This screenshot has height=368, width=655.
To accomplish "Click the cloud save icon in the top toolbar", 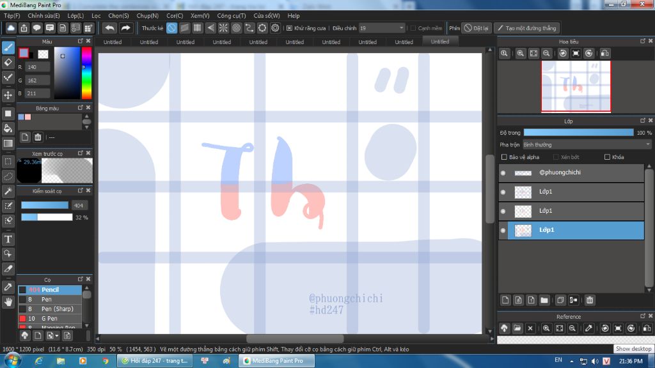I will tap(11, 28).
